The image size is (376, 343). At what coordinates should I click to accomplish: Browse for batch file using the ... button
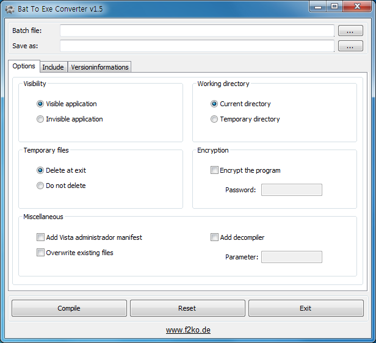(350, 31)
